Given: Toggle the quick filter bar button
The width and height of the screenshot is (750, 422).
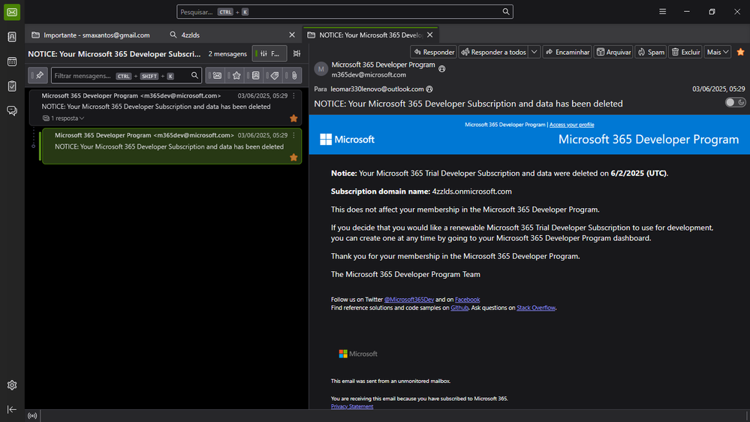Looking at the screenshot, I should 270,53.
